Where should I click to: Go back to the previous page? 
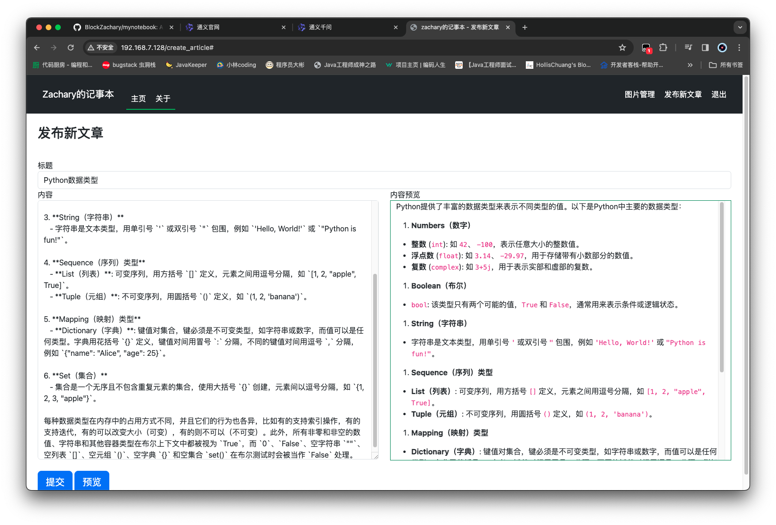pos(37,48)
